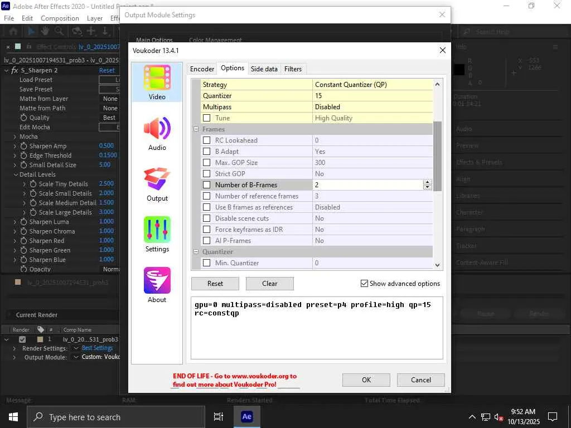Enable the AI P-Frames checkbox
Viewport: 571px width, 428px height.
tap(206, 241)
